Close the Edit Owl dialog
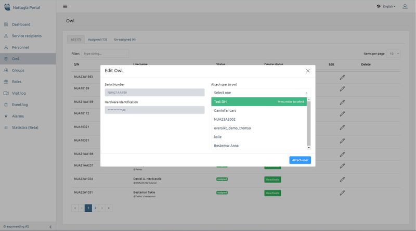The width and height of the screenshot is (416, 231). point(307,70)
